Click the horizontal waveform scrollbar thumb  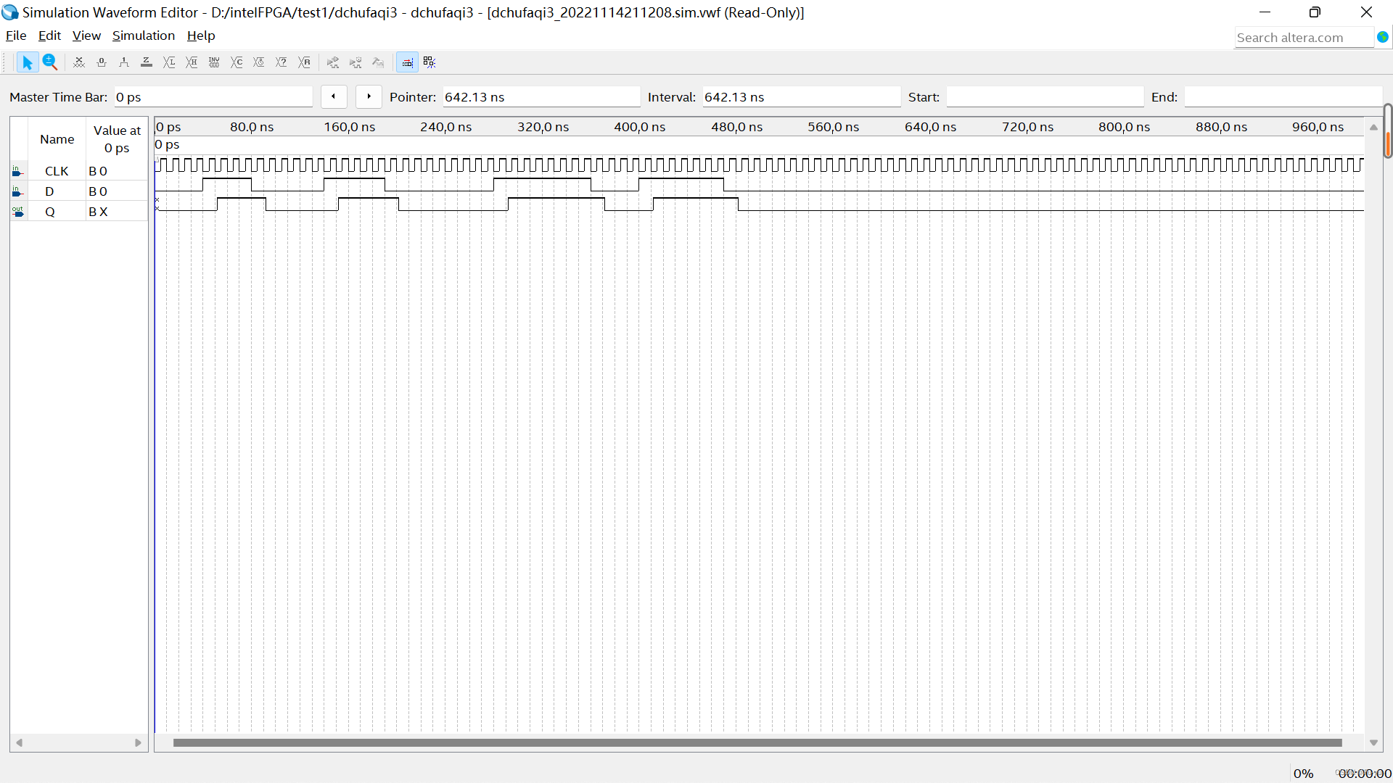click(757, 742)
